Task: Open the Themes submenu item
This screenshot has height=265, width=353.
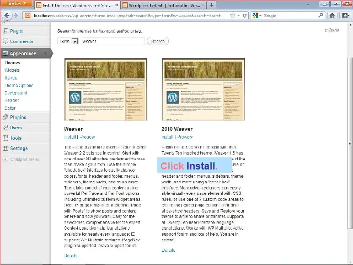Action: [x=12, y=62]
